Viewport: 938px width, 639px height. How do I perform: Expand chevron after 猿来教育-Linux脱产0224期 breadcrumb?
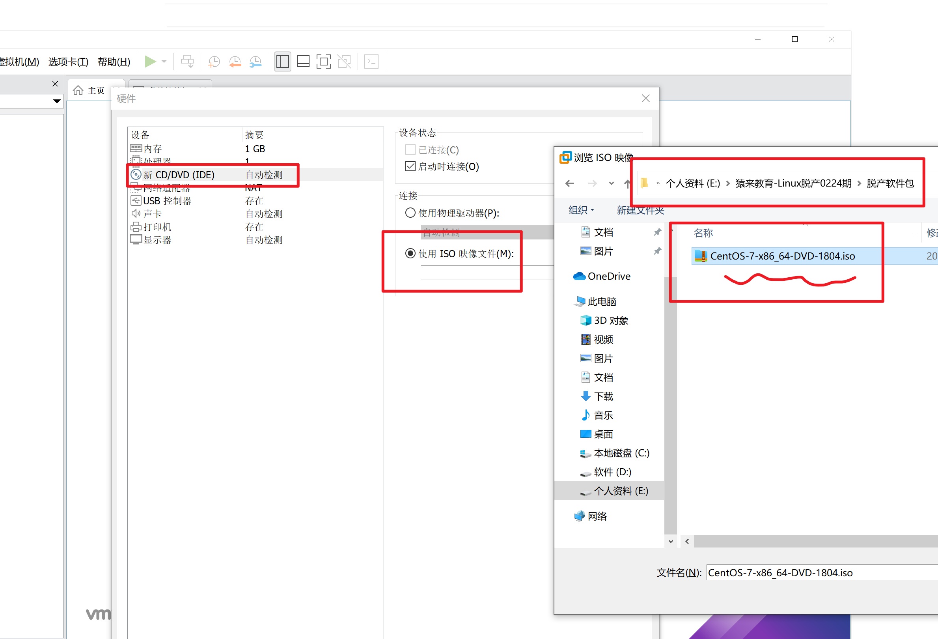[859, 183]
